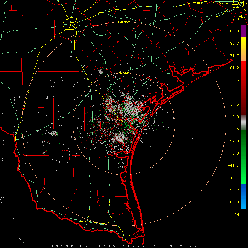Select the -78.7 velocity scale value
The width and height of the screenshot is (248, 248).
[x=233, y=178]
